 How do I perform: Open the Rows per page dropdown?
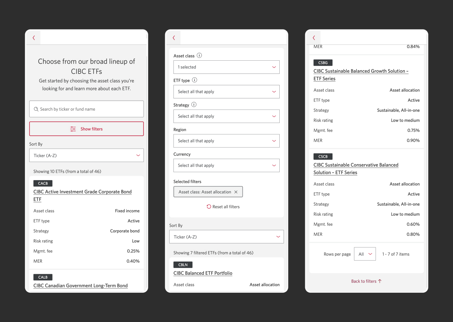365,254
